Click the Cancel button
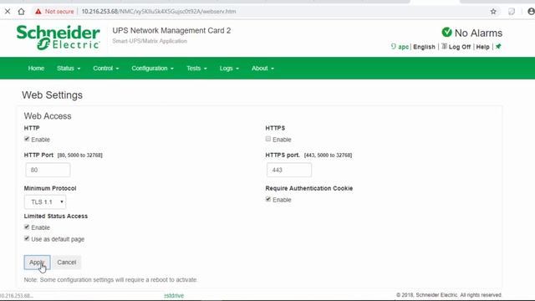The height and width of the screenshot is (301, 535). pyautogui.click(x=67, y=263)
